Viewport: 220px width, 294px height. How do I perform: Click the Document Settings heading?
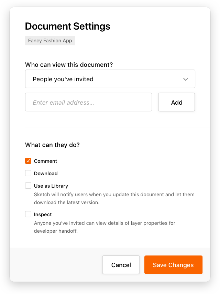[x=68, y=26]
